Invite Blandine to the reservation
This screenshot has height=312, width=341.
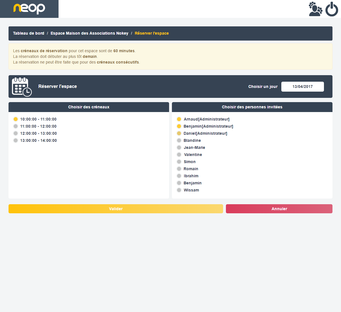point(179,140)
